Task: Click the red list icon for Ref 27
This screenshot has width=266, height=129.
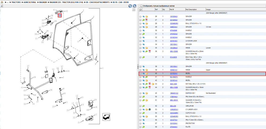Action: pyautogui.click(x=146, y=20)
